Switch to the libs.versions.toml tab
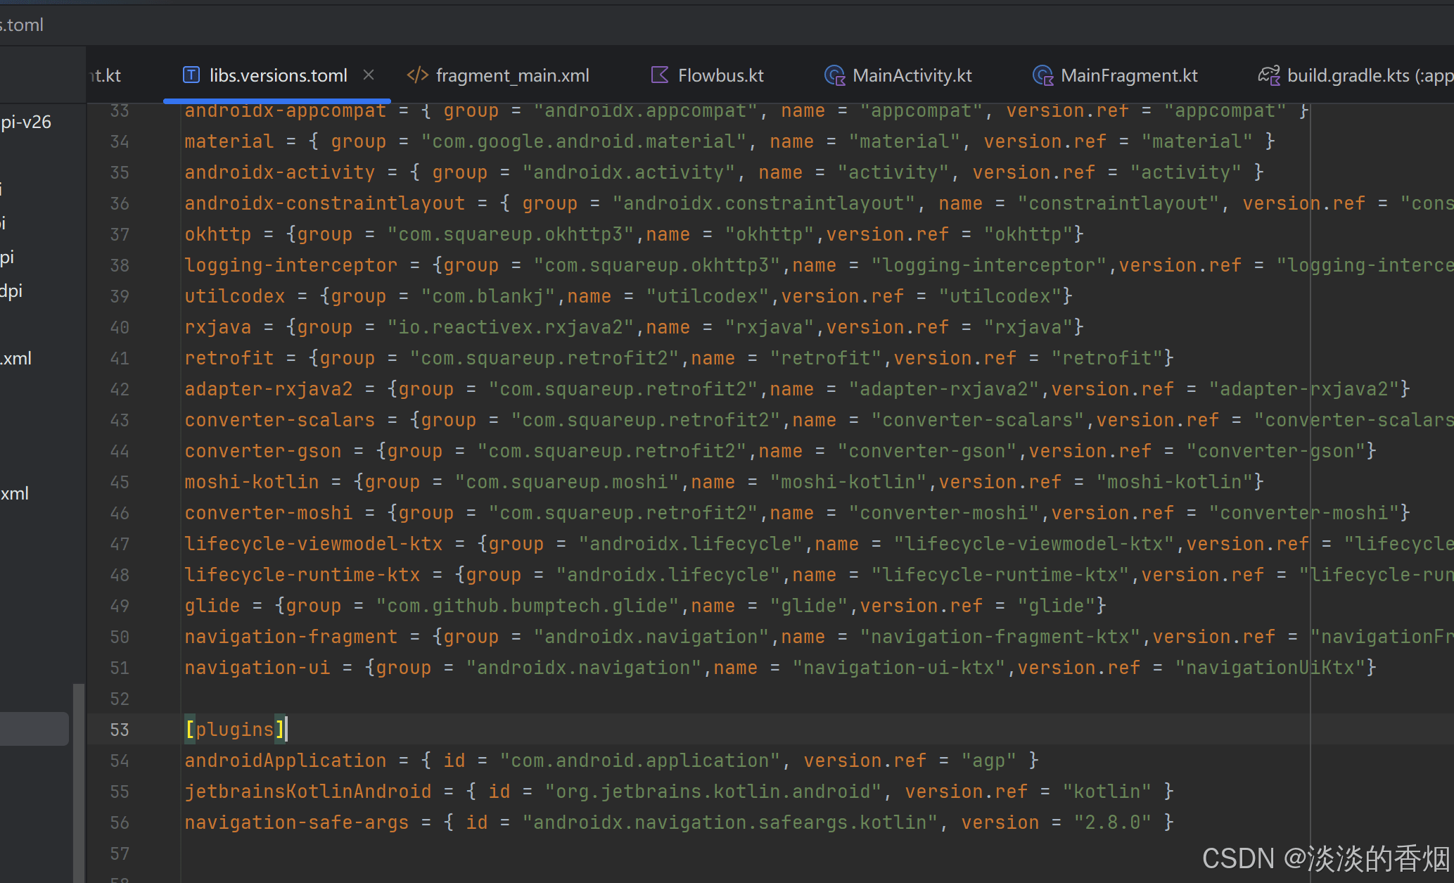This screenshot has width=1454, height=883. pyautogui.click(x=278, y=75)
